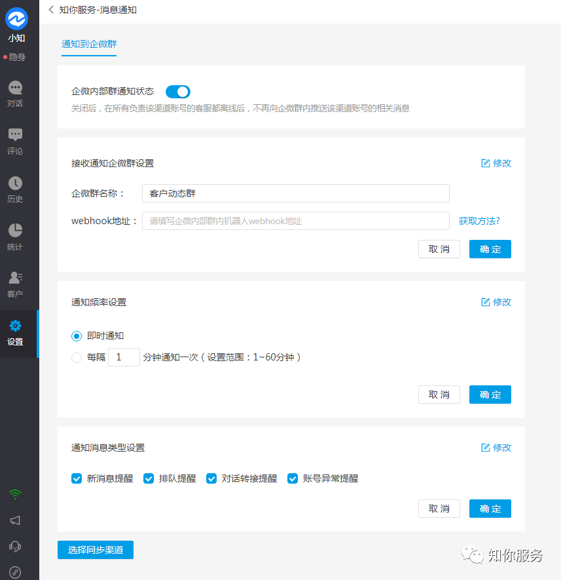Select the 每隔...分钟通知一次 radio option
Viewport: 561px width, 580px height.
(x=76, y=357)
